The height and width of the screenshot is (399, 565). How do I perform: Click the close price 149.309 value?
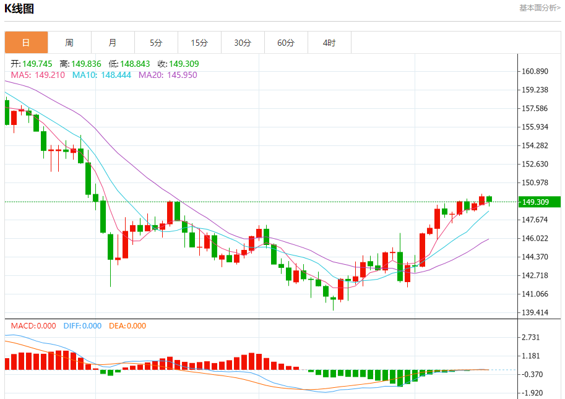[x=184, y=64]
